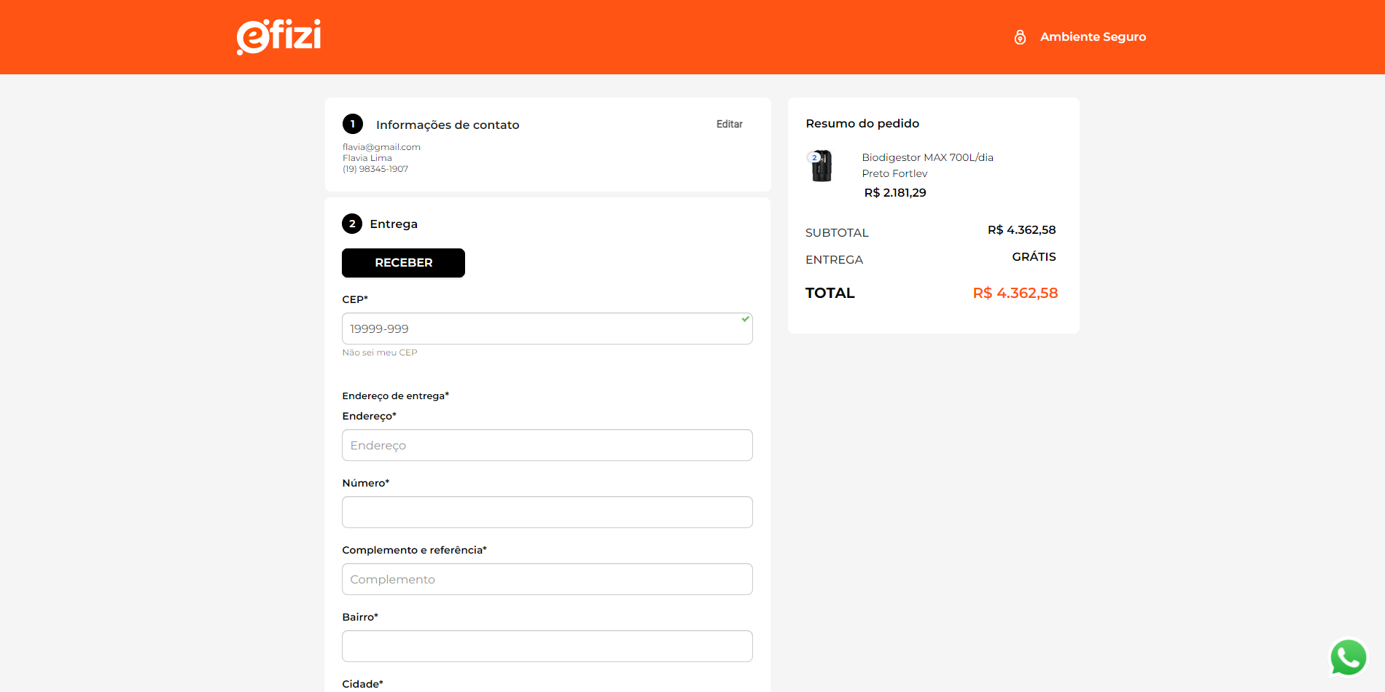The image size is (1385, 692).
Task: Click the 'Bairro*' field label
Action: click(360, 617)
